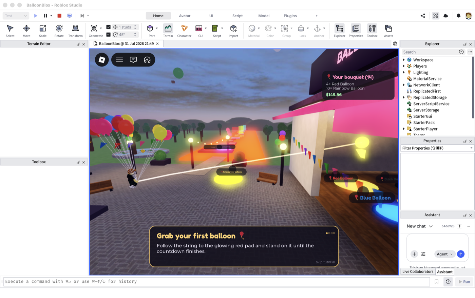Choose the Select tool
Viewport: 475px width, 298px height.
10,31
